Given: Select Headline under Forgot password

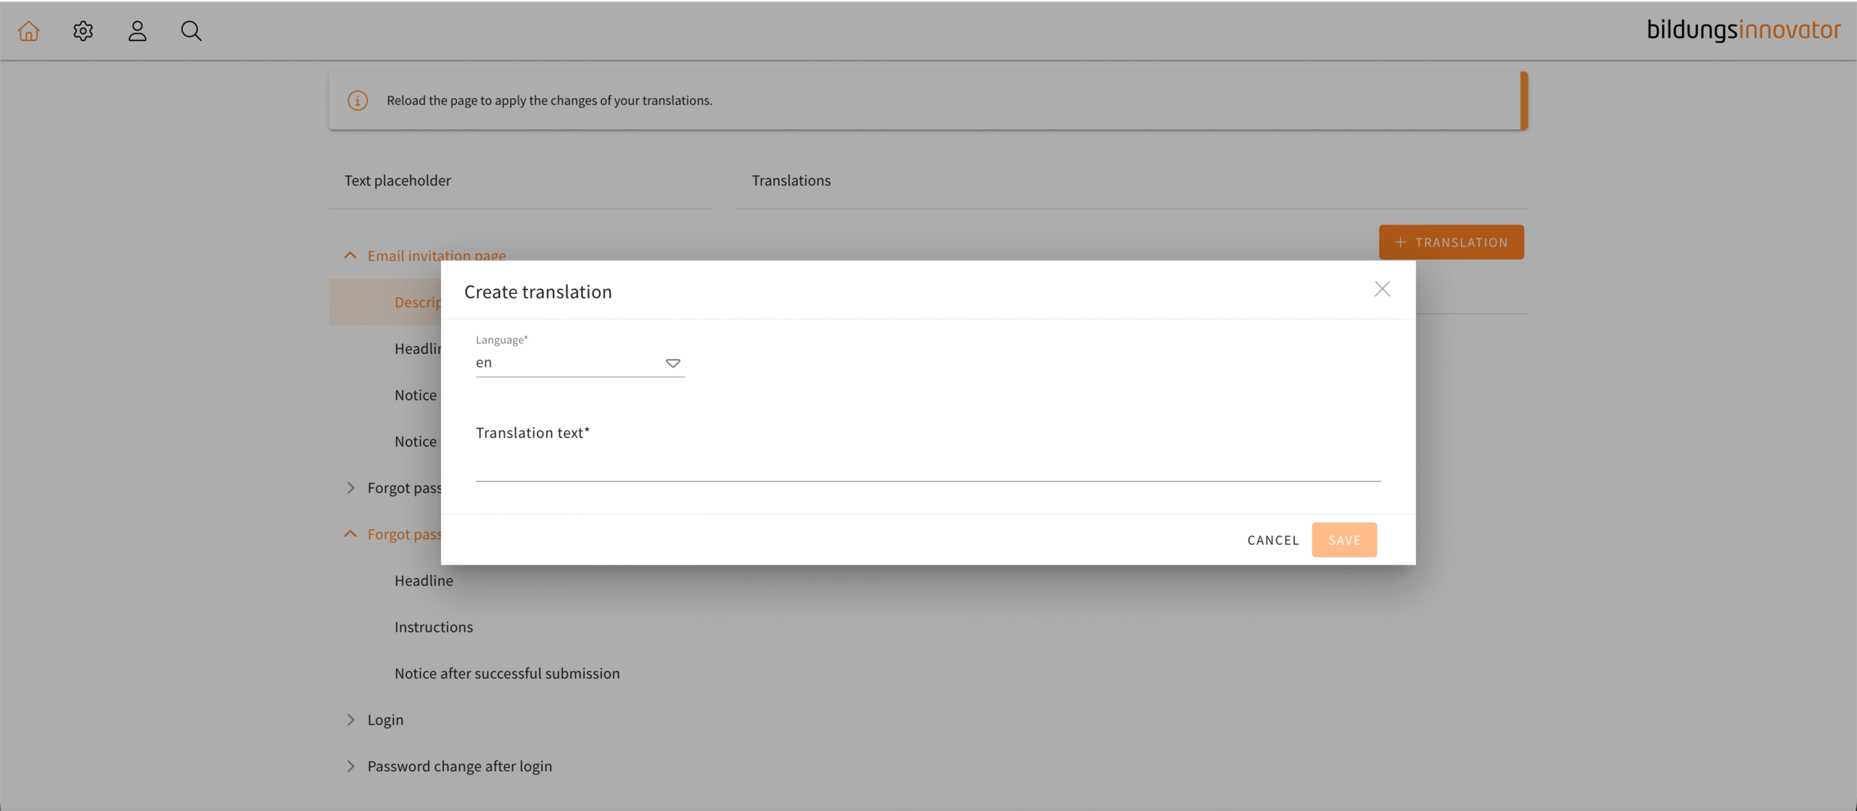Looking at the screenshot, I should (424, 581).
